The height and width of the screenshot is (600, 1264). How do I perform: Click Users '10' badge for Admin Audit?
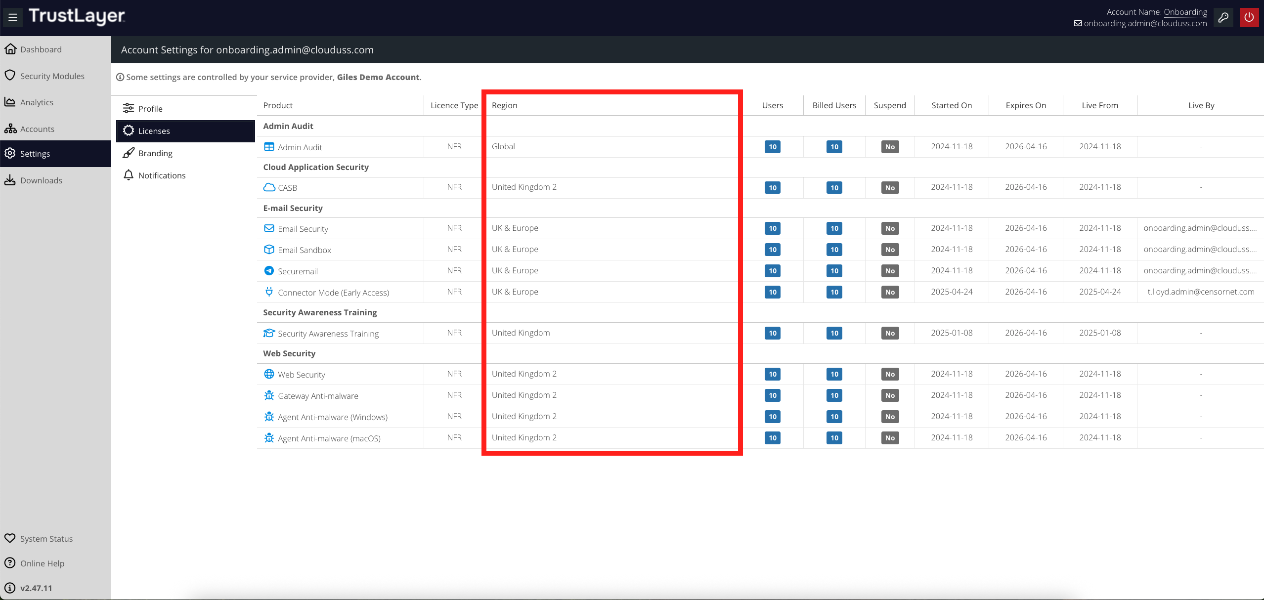pyautogui.click(x=773, y=147)
